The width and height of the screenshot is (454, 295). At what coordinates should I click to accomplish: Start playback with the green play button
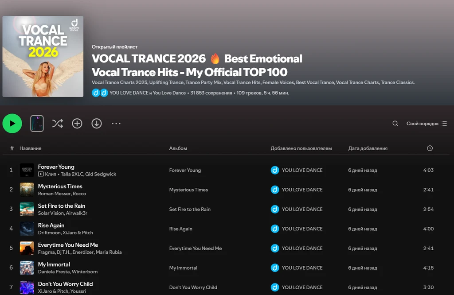[x=12, y=124]
